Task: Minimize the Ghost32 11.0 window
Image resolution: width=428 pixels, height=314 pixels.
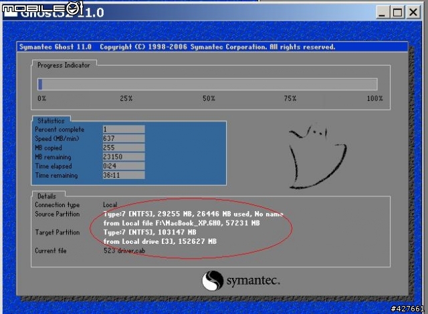Action: coord(382,12)
